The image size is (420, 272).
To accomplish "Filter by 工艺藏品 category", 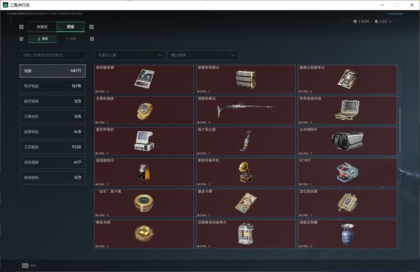I will (52, 147).
